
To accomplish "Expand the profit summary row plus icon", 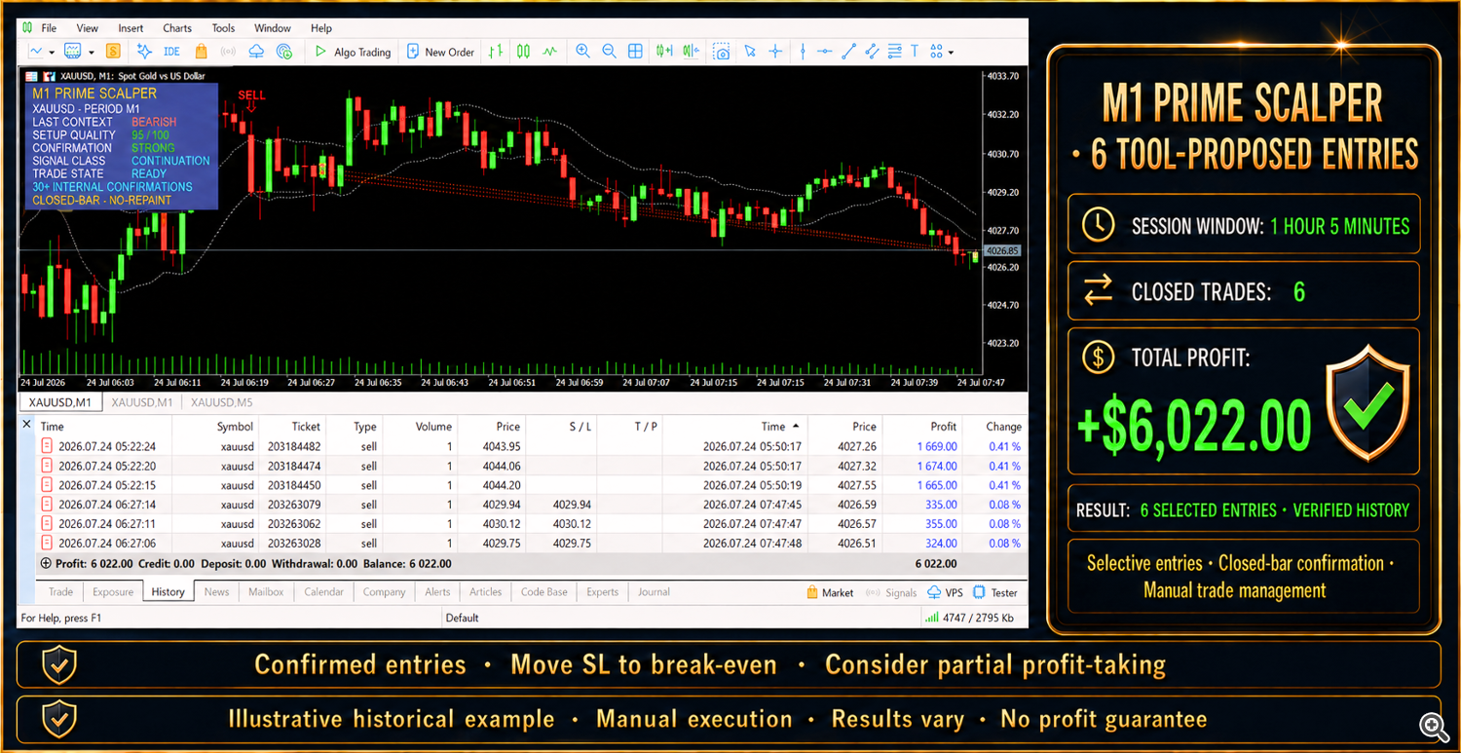I will (x=45, y=563).
